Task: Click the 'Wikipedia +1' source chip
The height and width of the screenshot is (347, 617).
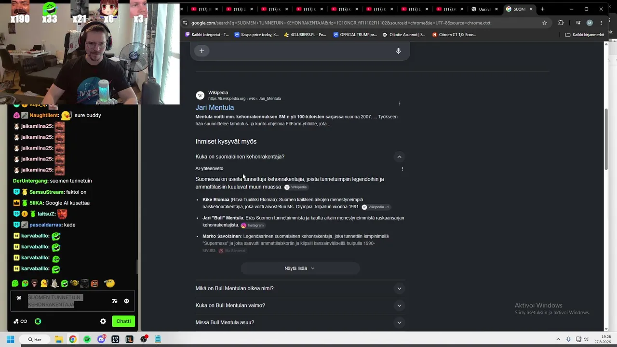Action: (x=375, y=207)
